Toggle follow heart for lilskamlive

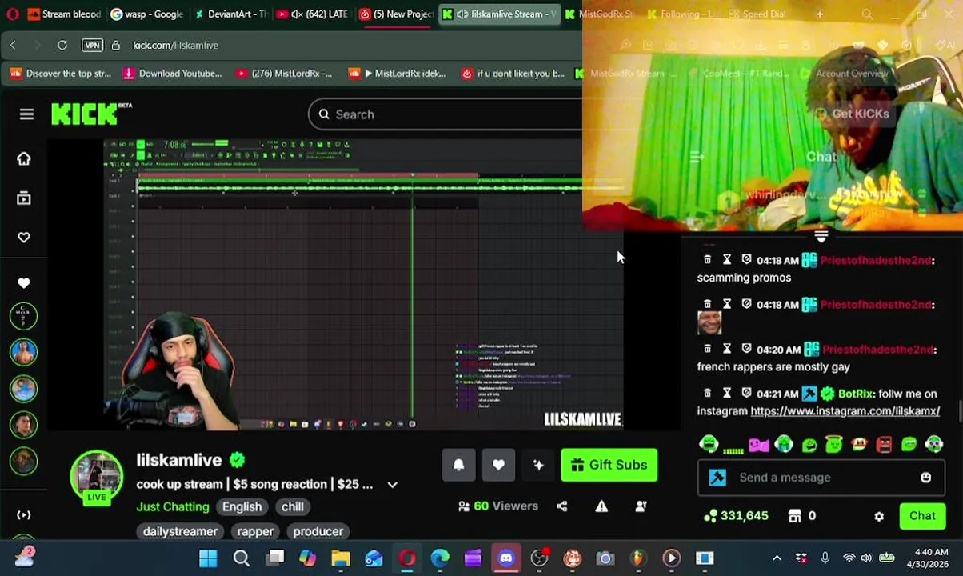point(498,465)
